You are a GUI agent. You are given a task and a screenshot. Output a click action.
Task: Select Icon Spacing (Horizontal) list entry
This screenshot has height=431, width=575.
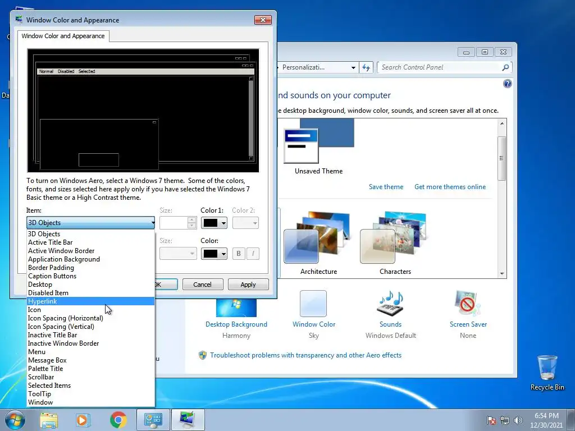coord(90,318)
